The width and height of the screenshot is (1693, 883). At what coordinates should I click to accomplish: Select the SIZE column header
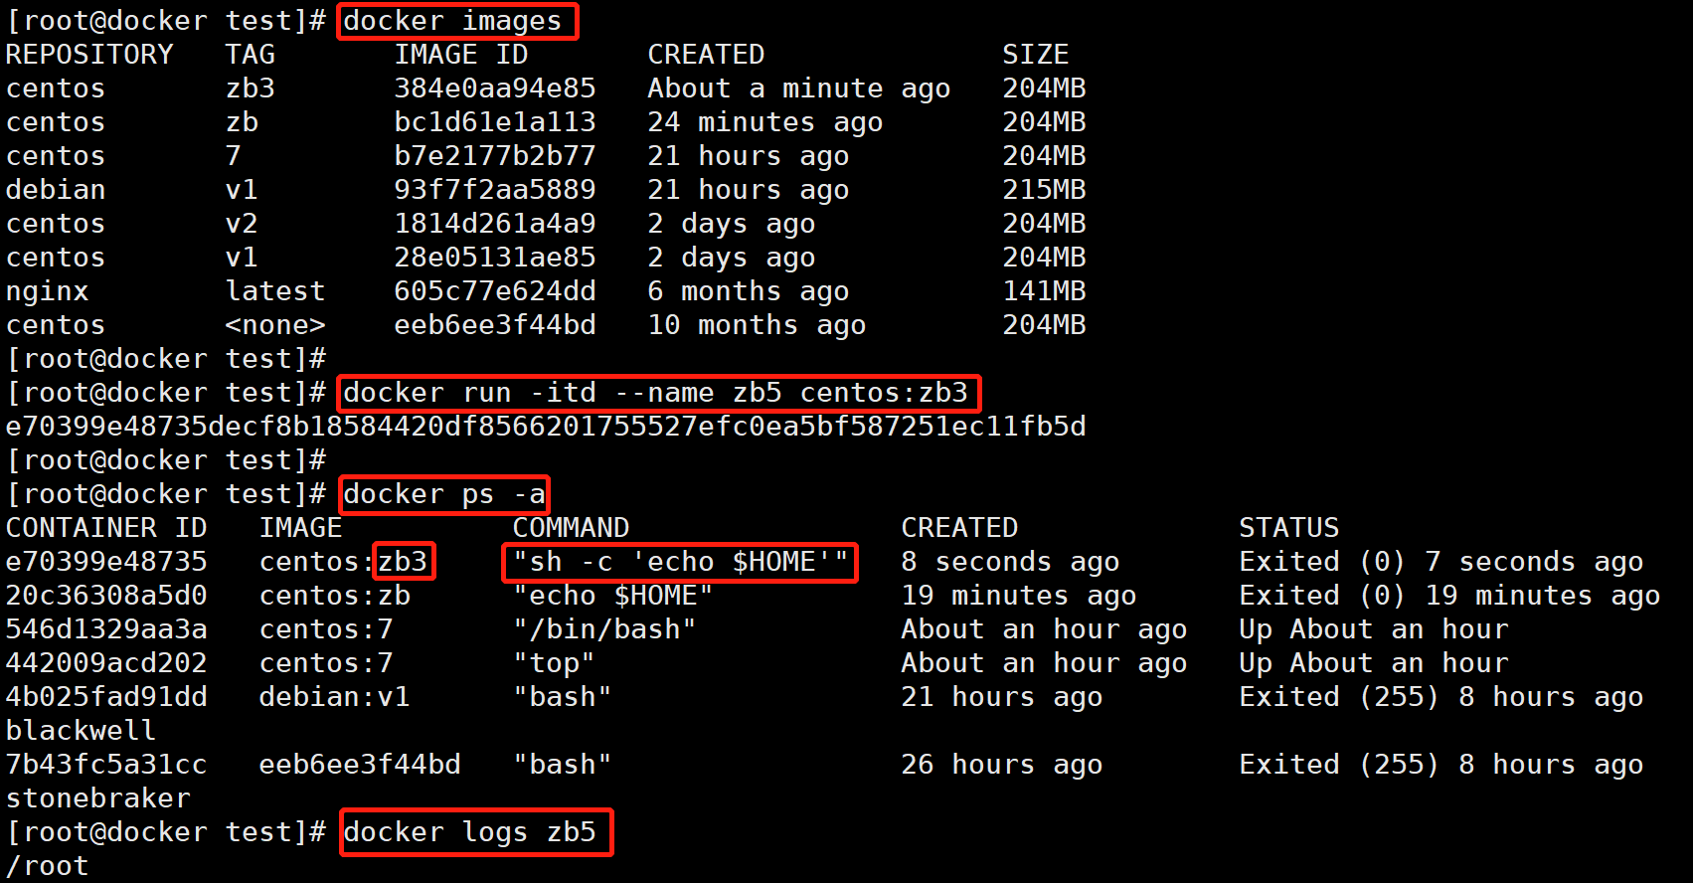coord(1036,55)
